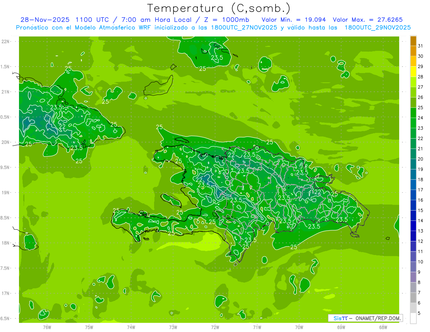Image resolution: width=430 pixels, height=332 pixels.
Task: Click the '19N' latitude axis label
Action: 6,192
